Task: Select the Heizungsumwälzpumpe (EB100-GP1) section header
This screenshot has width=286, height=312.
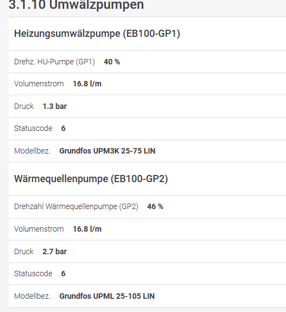Action: (97, 34)
